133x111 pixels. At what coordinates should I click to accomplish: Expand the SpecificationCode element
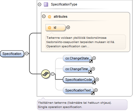click(97, 79)
